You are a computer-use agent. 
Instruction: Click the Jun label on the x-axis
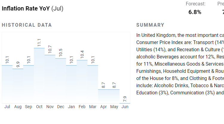[125, 107]
